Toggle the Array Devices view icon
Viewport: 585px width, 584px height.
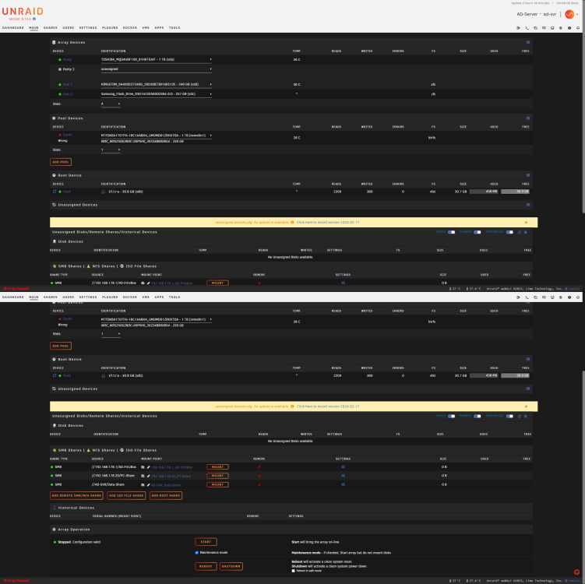click(528, 43)
